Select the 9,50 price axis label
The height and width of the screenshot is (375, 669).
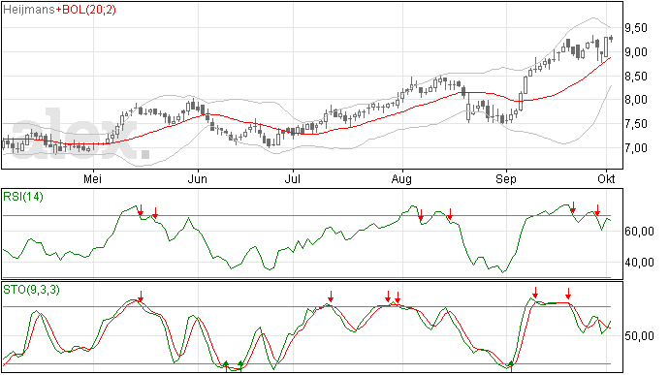point(636,28)
